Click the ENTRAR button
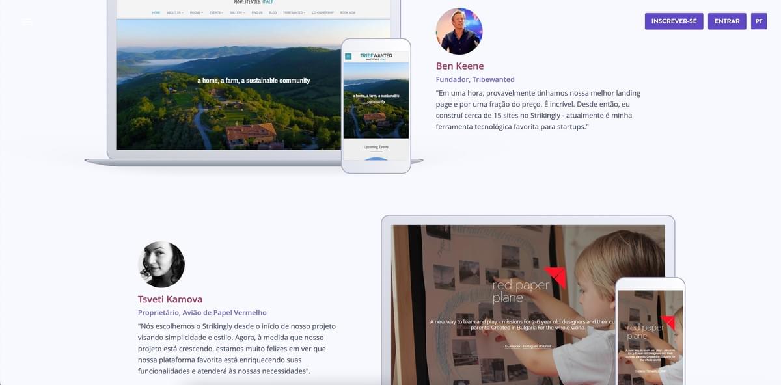Viewport: 781px width, 385px height. point(727,21)
